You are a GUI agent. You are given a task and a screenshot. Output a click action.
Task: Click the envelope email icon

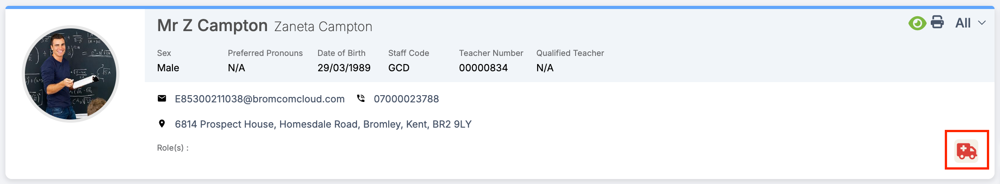162,98
